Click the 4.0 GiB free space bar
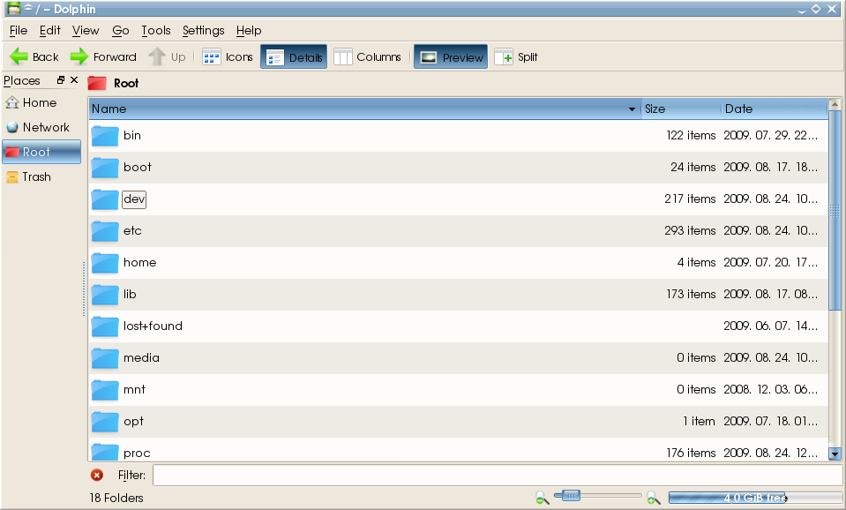This screenshot has height=510, width=846. pos(755,498)
